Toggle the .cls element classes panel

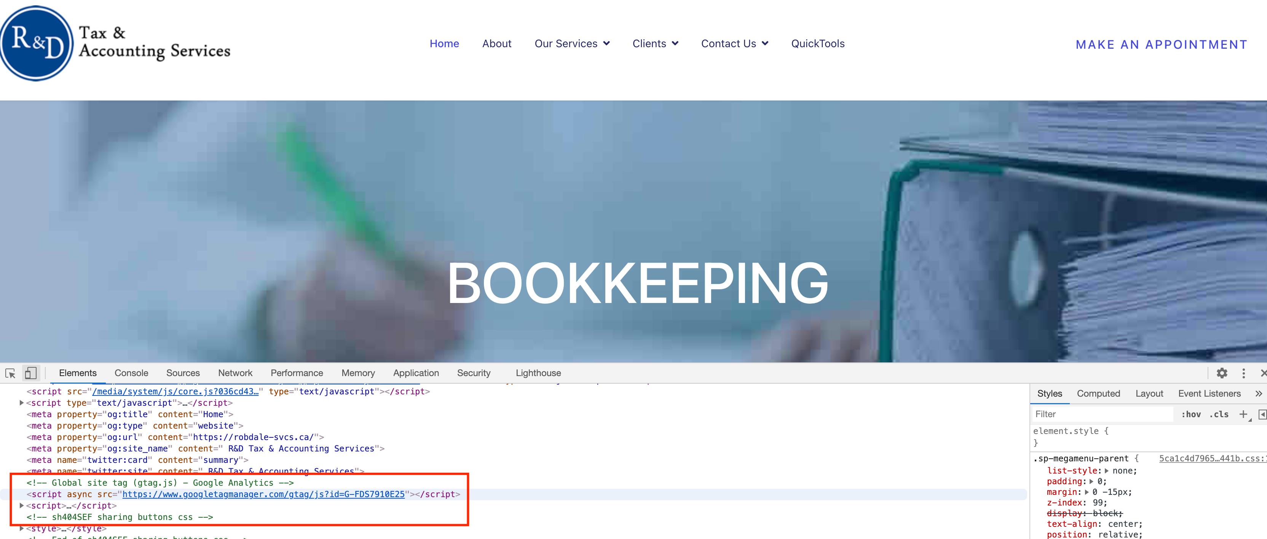tap(1219, 414)
